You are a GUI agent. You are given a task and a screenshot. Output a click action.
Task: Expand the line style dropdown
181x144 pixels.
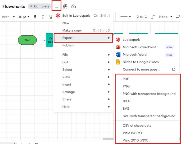point(125,17)
